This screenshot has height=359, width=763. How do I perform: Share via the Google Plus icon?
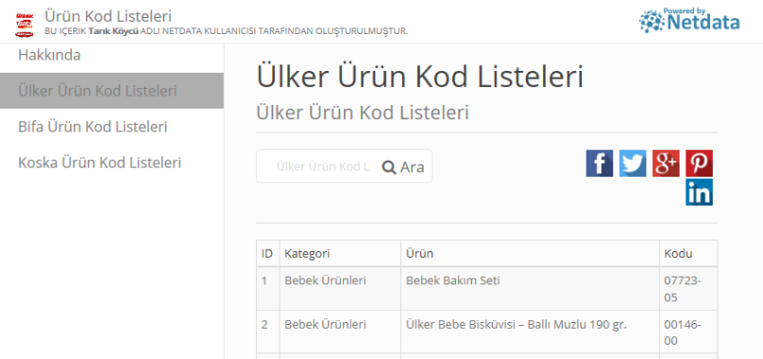click(x=666, y=163)
